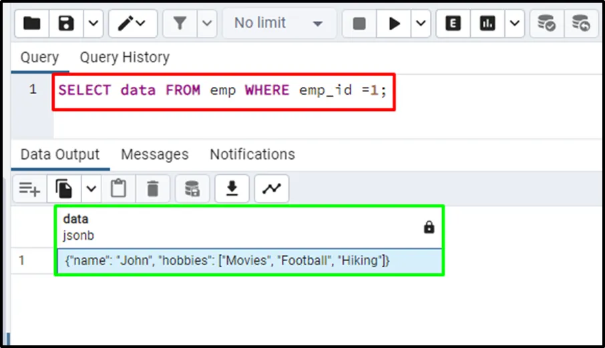This screenshot has width=605, height=348.
Task: Open the graph visualiser
Action: (271, 190)
